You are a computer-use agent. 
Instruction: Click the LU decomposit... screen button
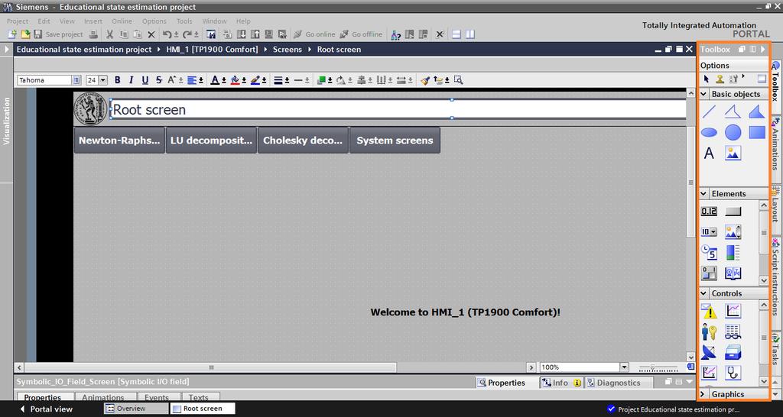click(211, 141)
